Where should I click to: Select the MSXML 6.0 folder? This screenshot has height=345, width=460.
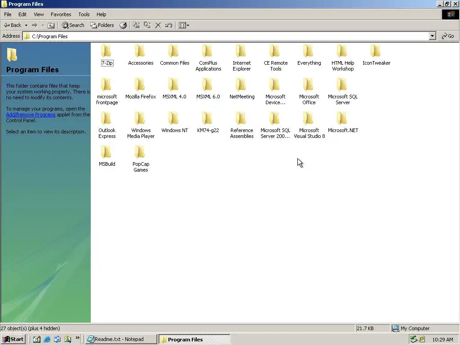point(208,88)
